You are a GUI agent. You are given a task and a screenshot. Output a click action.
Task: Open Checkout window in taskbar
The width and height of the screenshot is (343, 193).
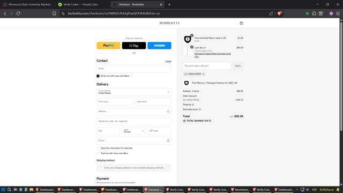[x=153, y=190]
